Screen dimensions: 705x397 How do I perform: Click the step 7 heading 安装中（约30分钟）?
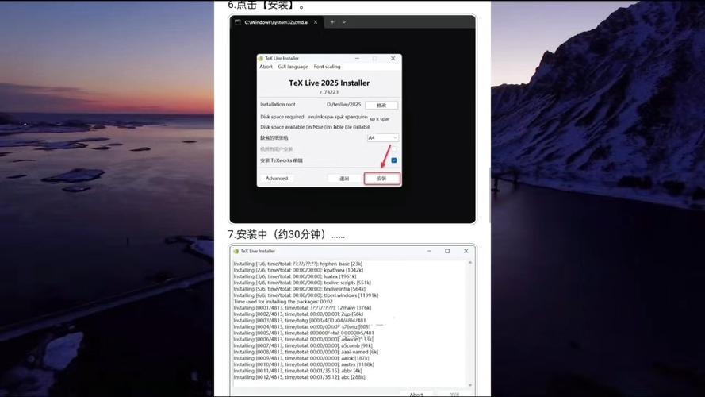(x=286, y=234)
